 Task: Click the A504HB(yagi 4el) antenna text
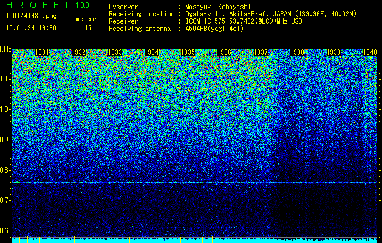pyautogui.click(x=214, y=29)
